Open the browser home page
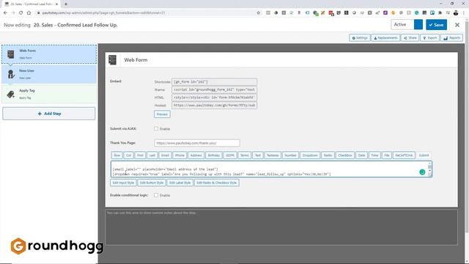The width and height of the screenshot is (469, 264). [x=29, y=13]
